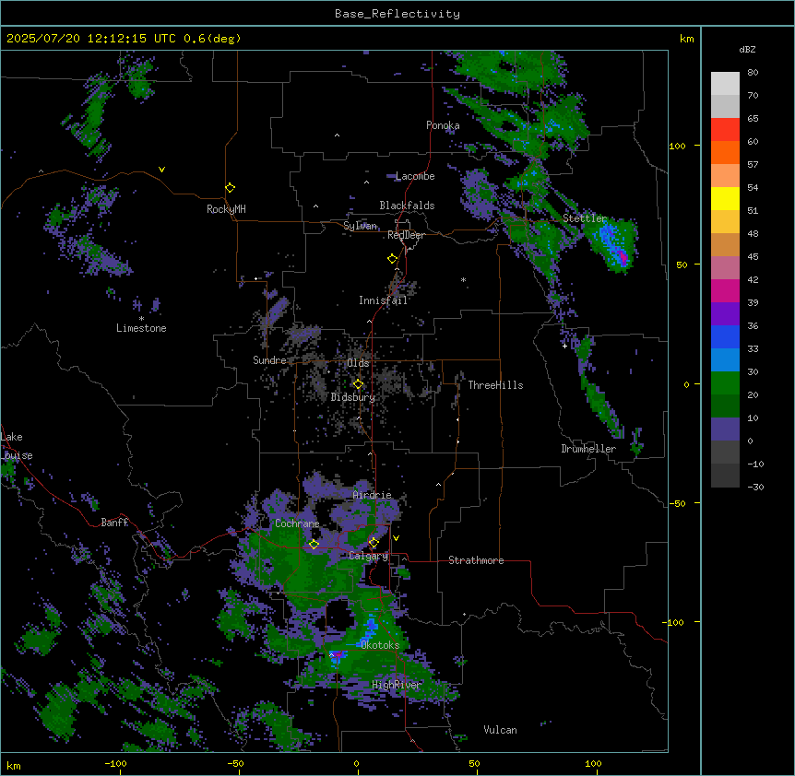Image resolution: width=795 pixels, height=776 pixels.
Task: Click the Sundre label
Action: pos(269,360)
